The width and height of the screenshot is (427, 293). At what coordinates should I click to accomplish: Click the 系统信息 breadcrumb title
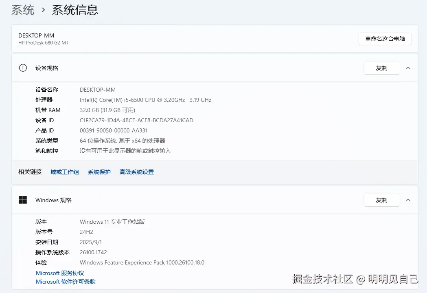pos(75,10)
